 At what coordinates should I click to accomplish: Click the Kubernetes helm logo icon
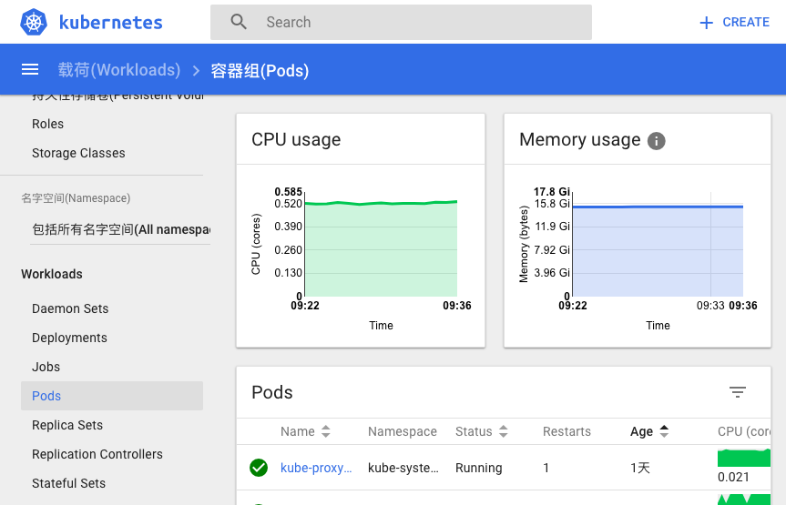click(34, 22)
